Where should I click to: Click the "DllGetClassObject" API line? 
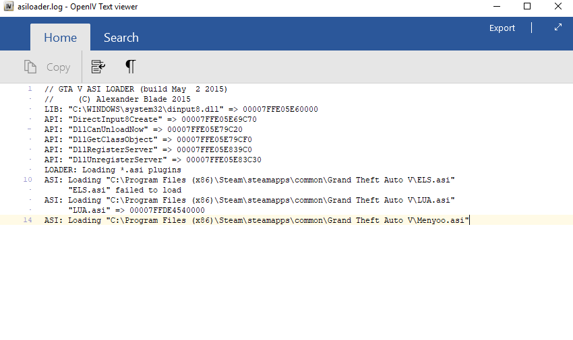point(148,140)
